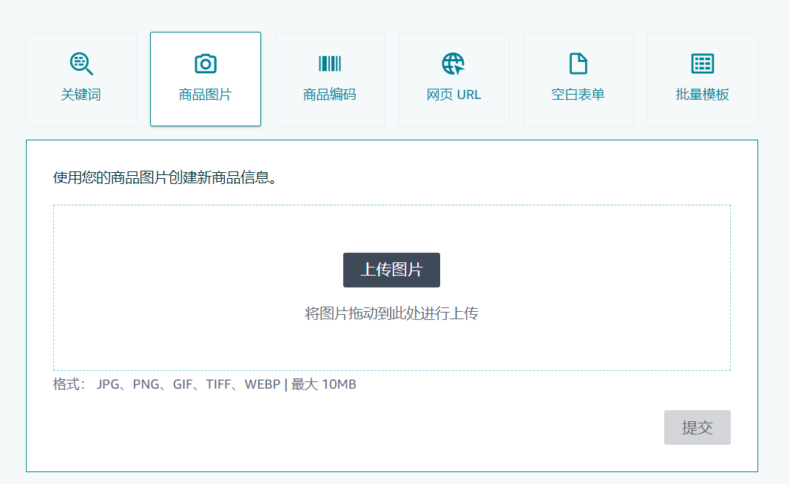Open the 商品编码 tab

click(x=330, y=79)
